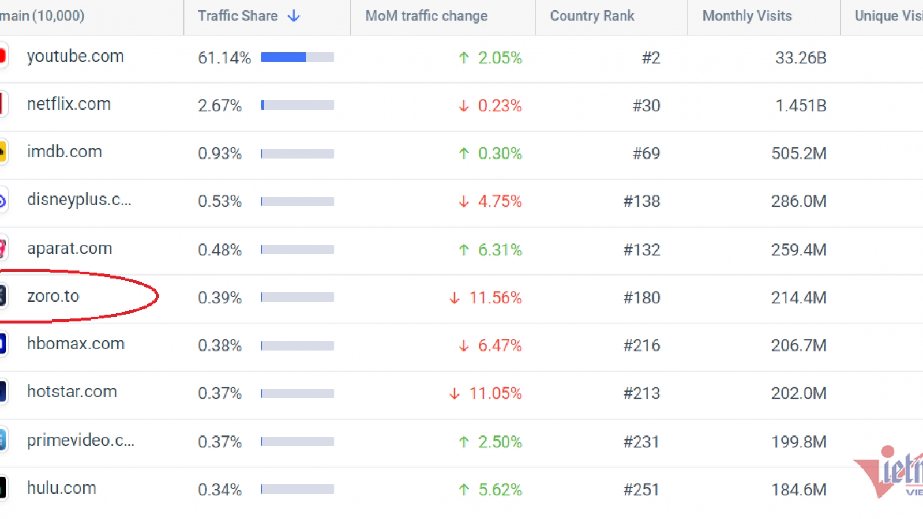Click the #2 country rank cell
This screenshot has height=519, width=923.
(651, 58)
